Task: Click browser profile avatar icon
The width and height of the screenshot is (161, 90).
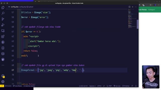Action: pyautogui.click(x=155, y=5)
